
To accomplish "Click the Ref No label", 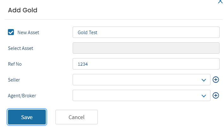I will (15, 64).
